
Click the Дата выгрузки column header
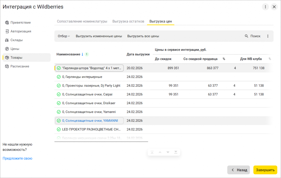click(x=138, y=54)
